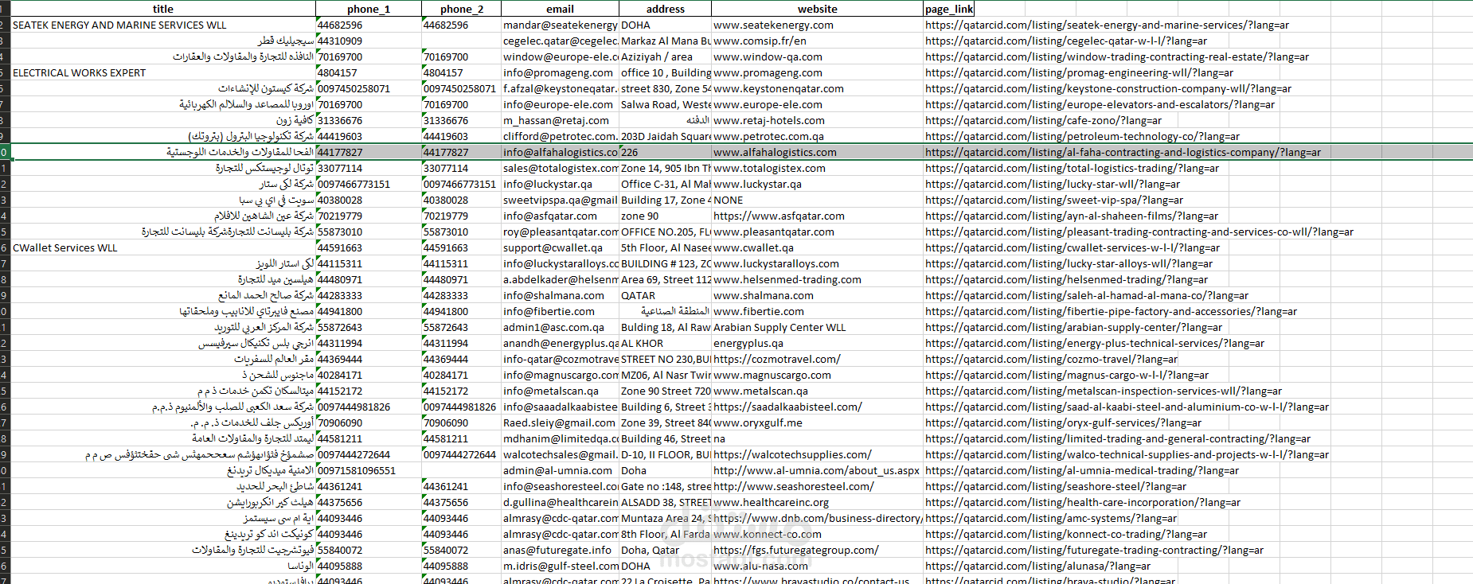The width and height of the screenshot is (1473, 584).
Task: Select address cell 'Aziziyah / area'
Action: click(x=665, y=56)
